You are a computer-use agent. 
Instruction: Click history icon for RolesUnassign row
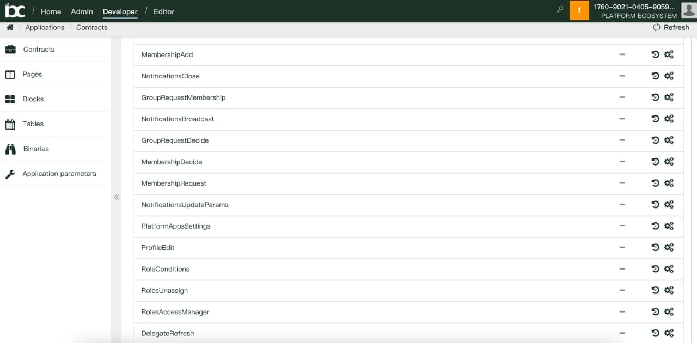tap(655, 291)
